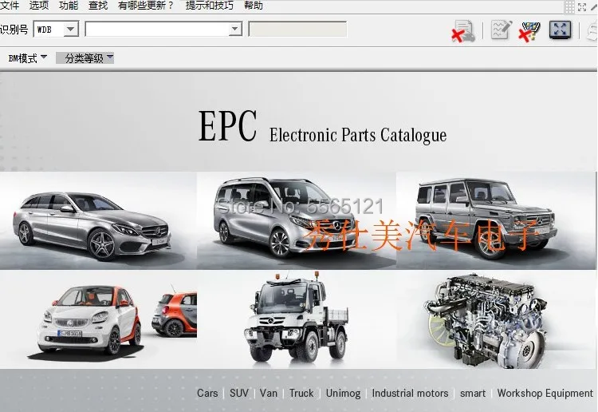Select the Cars category link
Viewport: 598px width, 412px height.
(207, 393)
